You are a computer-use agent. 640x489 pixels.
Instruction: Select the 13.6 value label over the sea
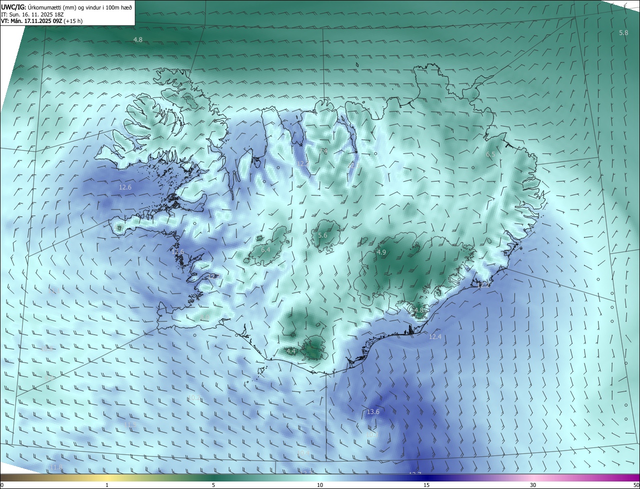[x=373, y=412]
